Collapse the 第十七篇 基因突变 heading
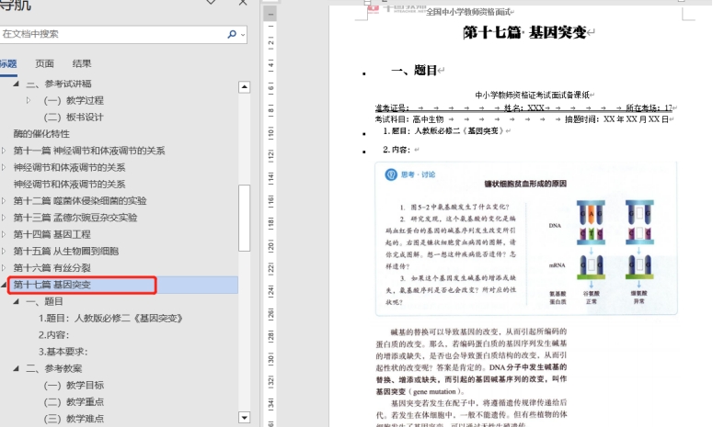Screen dimensions: 713x427 [5, 285]
